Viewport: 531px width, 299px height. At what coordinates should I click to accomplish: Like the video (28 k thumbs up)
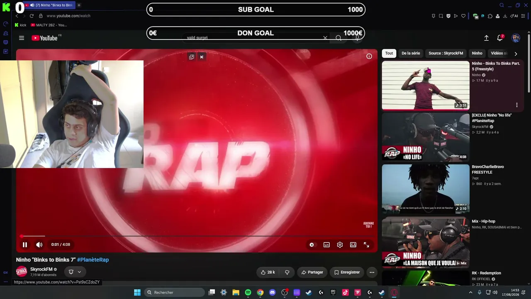click(x=268, y=272)
